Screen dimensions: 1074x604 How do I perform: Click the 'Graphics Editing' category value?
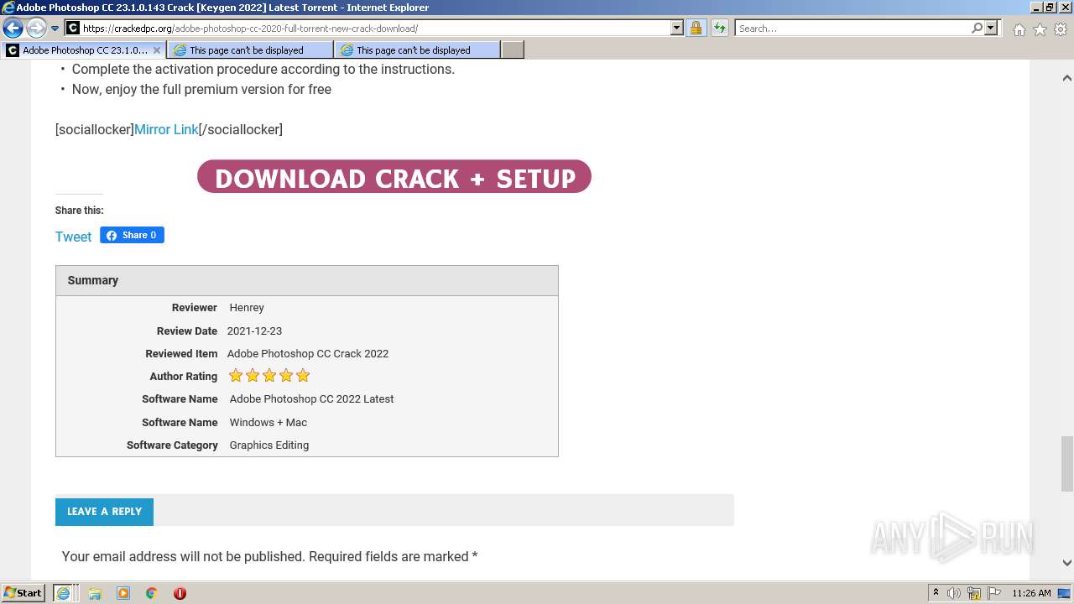tap(269, 445)
